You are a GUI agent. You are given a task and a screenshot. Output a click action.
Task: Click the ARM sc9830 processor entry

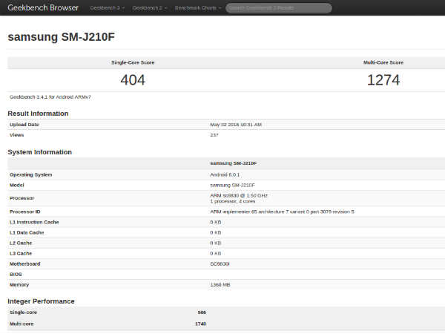pos(239,195)
